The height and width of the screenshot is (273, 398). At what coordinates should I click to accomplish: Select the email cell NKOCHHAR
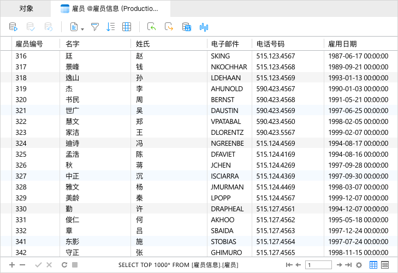click(x=229, y=67)
